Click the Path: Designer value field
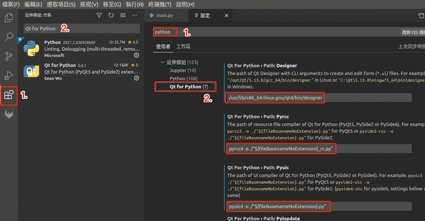The width and height of the screenshot is (425, 221). tap(319, 98)
